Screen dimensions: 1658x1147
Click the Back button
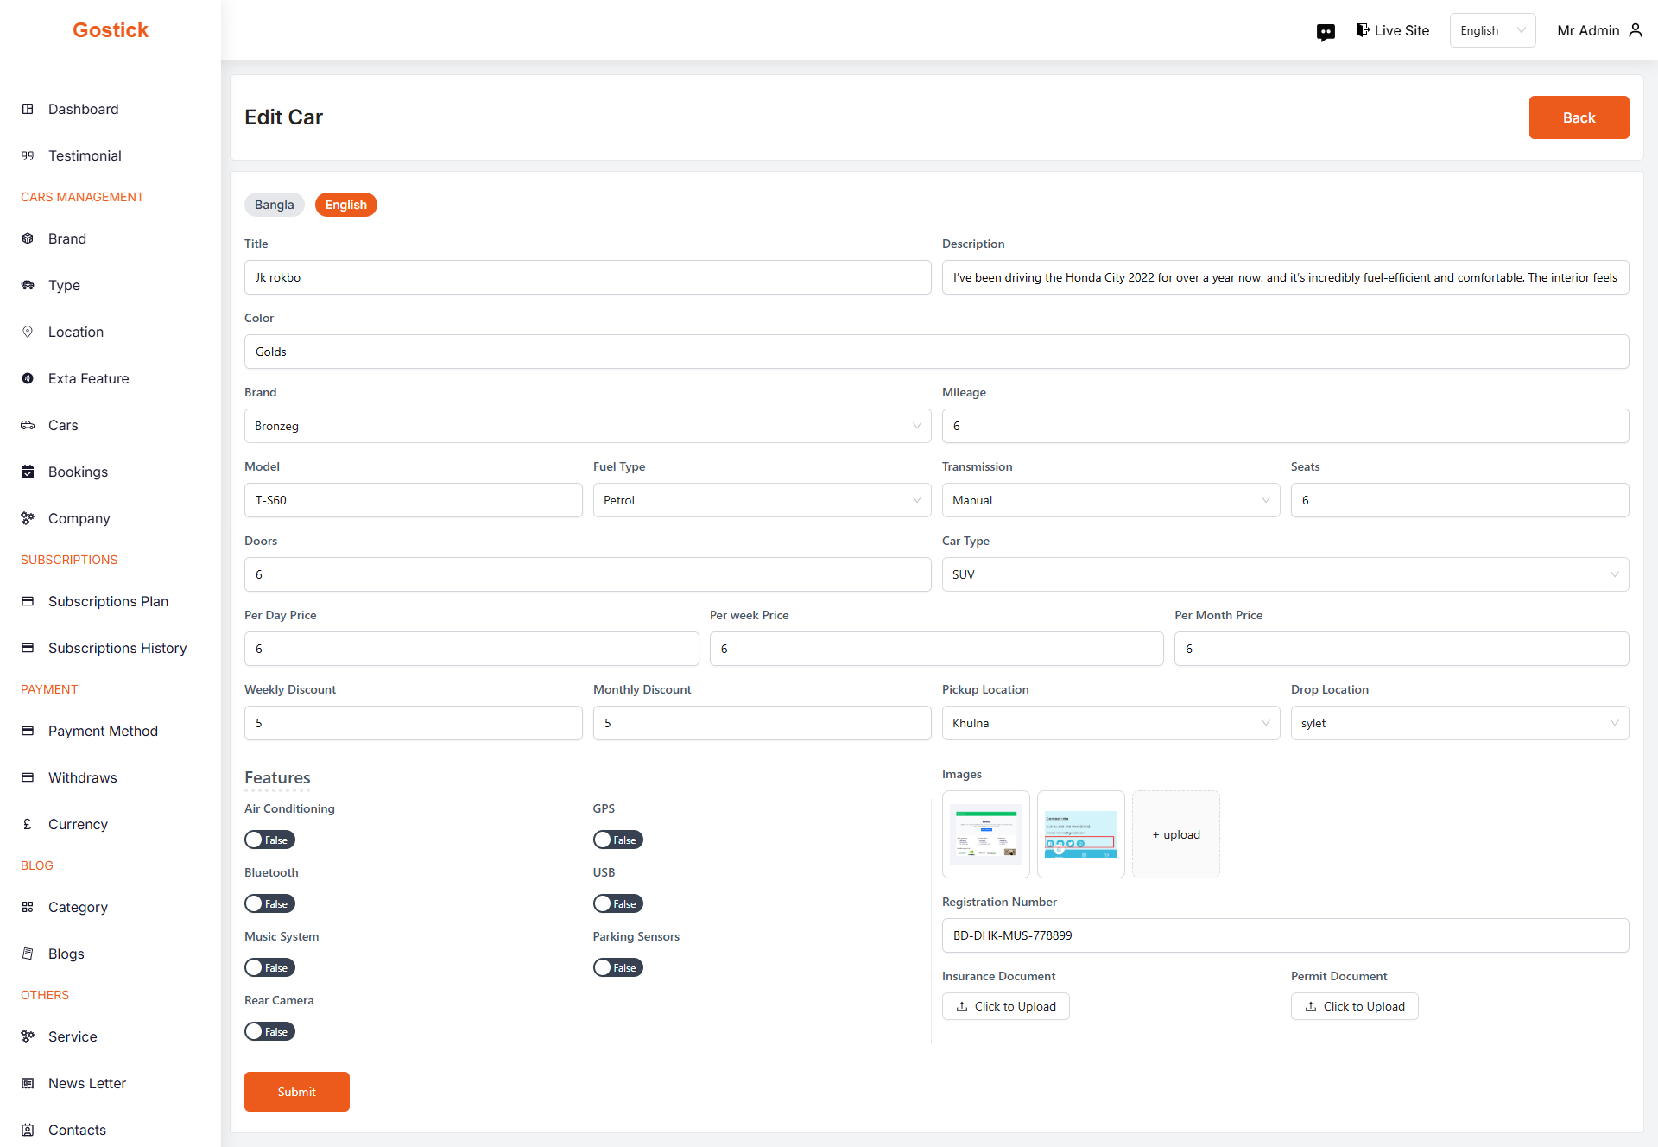1579,117
